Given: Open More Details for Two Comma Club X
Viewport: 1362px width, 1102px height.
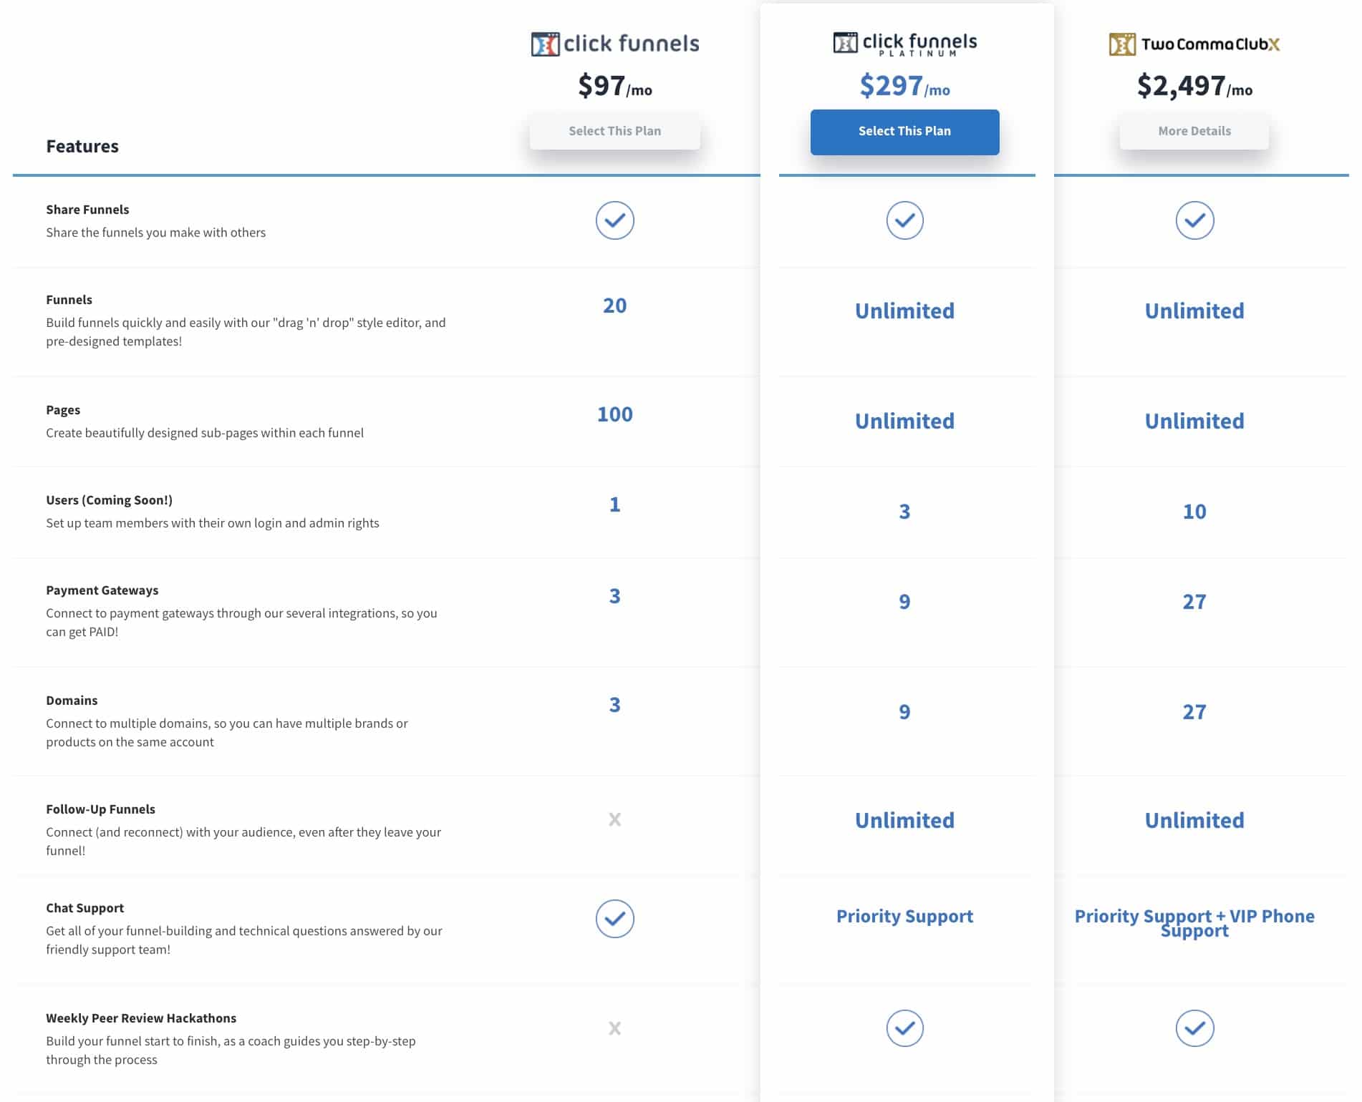Looking at the screenshot, I should (1194, 131).
